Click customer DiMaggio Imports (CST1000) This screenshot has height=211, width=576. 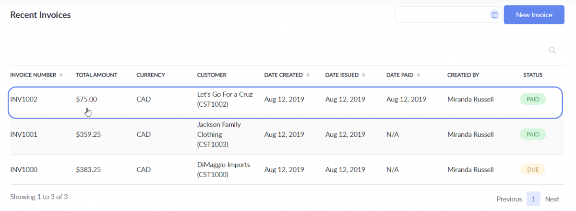click(223, 169)
